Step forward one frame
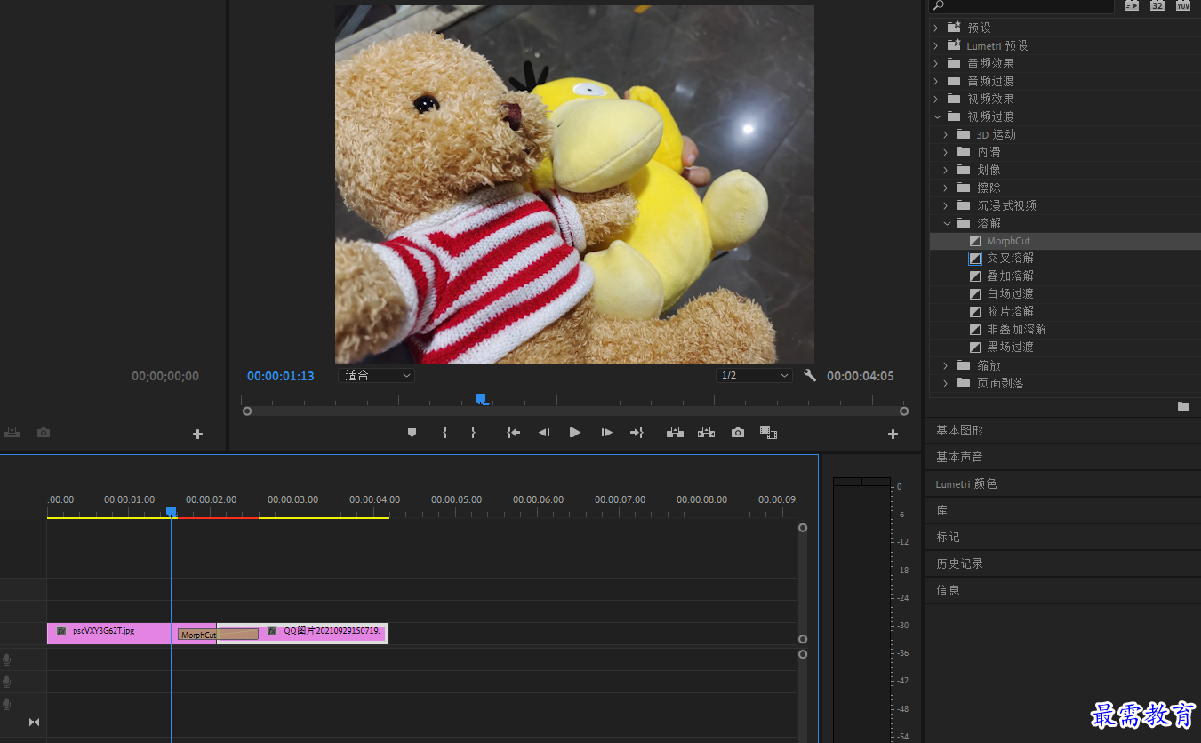 607,433
